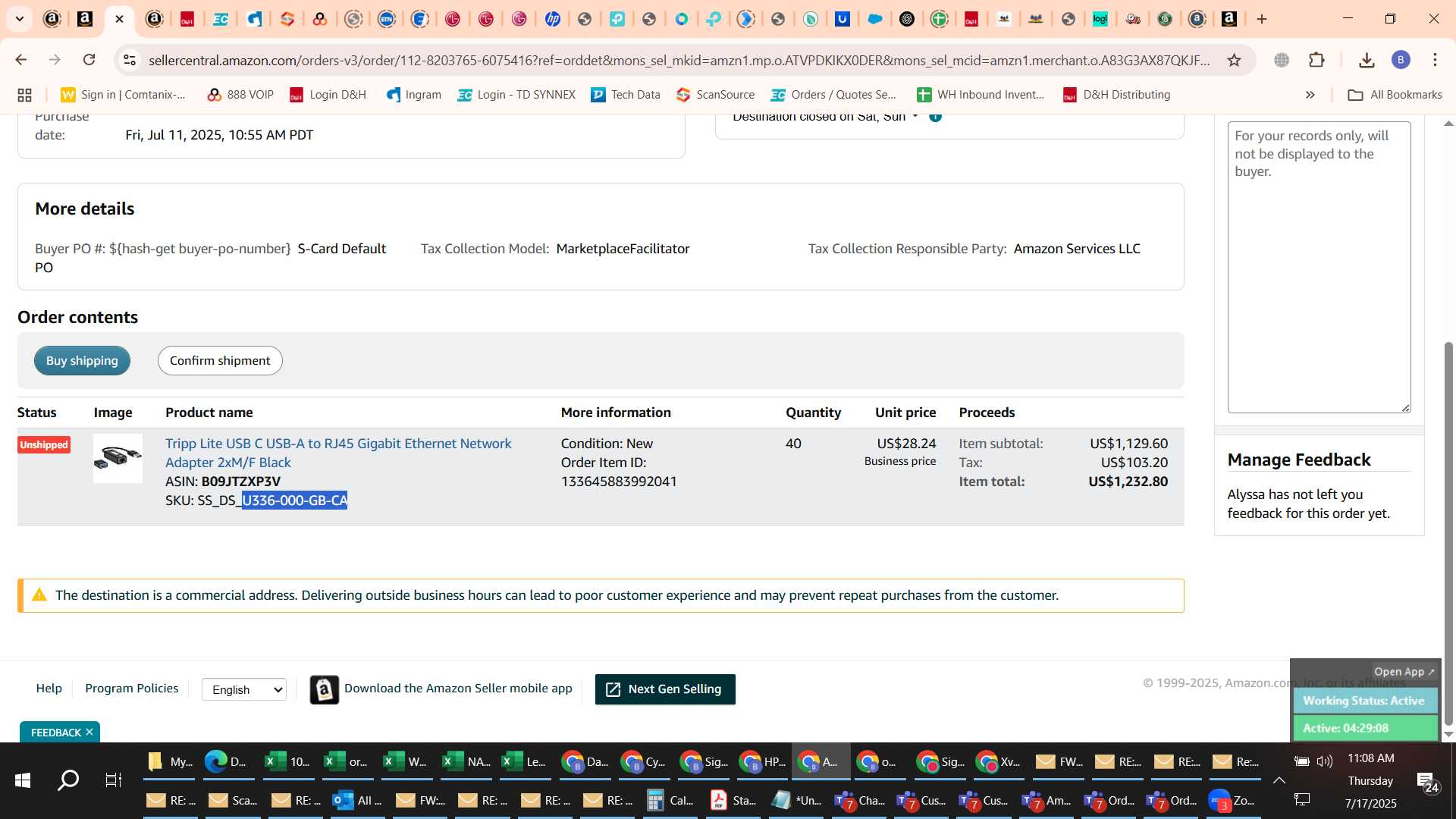Screen dimensions: 1456x819
Task: Click the browser Back arrow
Action: coord(20,60)
